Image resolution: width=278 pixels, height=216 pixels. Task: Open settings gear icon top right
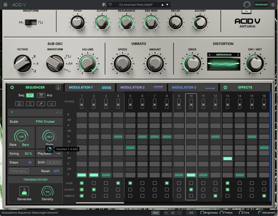click(x=273, y=5)
